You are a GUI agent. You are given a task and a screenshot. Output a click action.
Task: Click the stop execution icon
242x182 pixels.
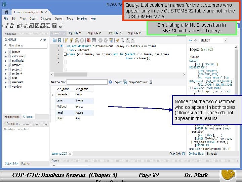(82, 40)
